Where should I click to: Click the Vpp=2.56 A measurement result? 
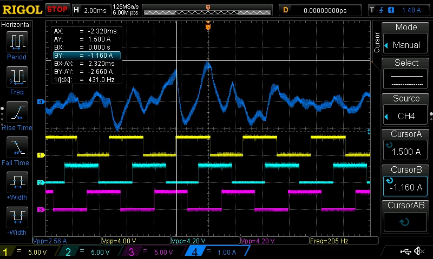pos(50,241)
